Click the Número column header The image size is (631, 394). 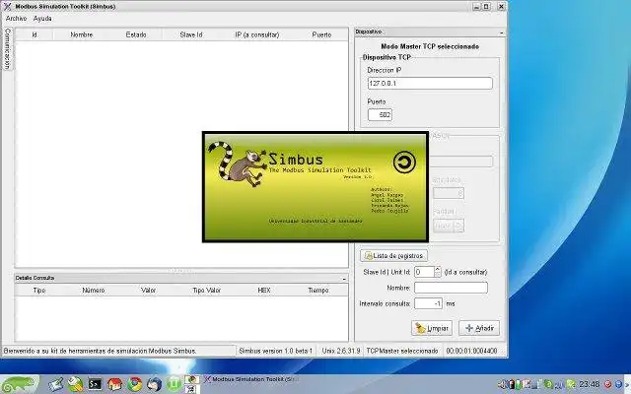[94, 290]
